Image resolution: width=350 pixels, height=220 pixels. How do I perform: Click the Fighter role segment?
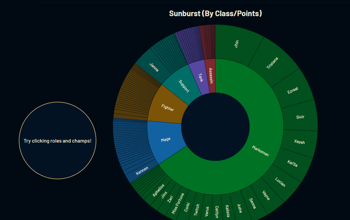[168, 108]
